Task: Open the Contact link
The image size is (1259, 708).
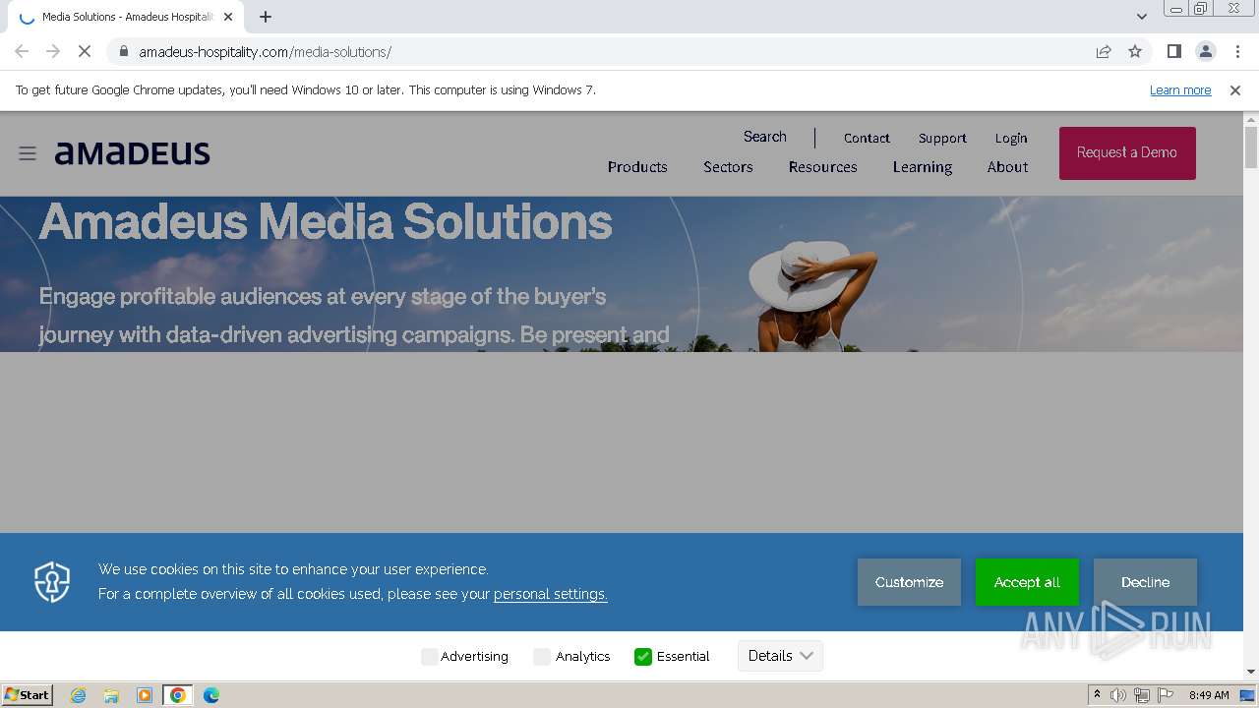Action: coord(867,139)
